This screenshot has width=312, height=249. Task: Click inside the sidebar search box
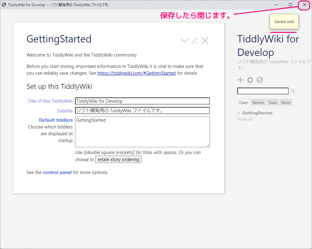(x=263, y=91)
